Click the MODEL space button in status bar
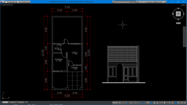This screenshot has height=105, width=187. (x=115, y=103)
